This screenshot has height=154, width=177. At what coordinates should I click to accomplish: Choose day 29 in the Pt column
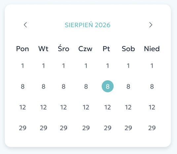pyautogui.click(x=108, y=128)
